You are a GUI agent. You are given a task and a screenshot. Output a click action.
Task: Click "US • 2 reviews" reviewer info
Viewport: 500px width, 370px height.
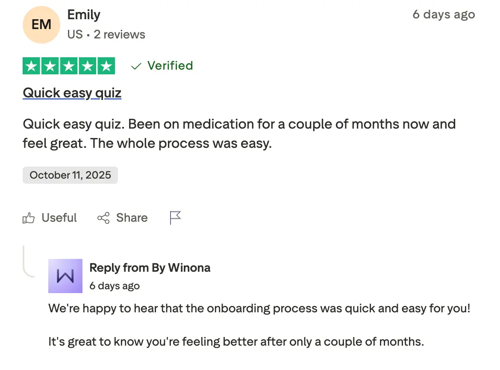tap(106, 35)
